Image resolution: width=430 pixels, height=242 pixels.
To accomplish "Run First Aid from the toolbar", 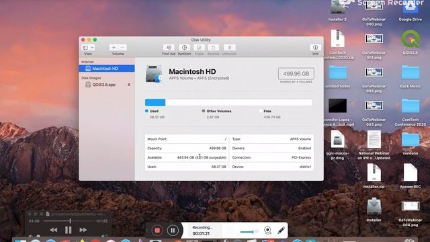I will pos(169,48).
